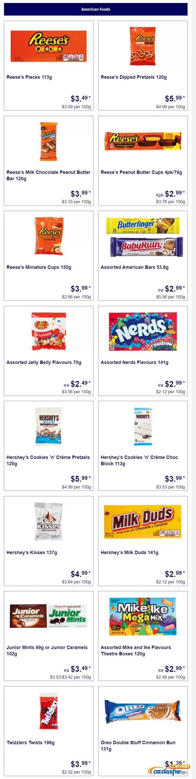Open Reese's Milk Chocolate Peanut Butter Bar title
The image size is (196, 779).
[x=48, y=175]
